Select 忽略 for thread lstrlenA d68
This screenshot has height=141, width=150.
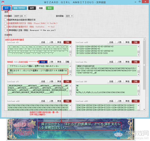pos(136,81)
